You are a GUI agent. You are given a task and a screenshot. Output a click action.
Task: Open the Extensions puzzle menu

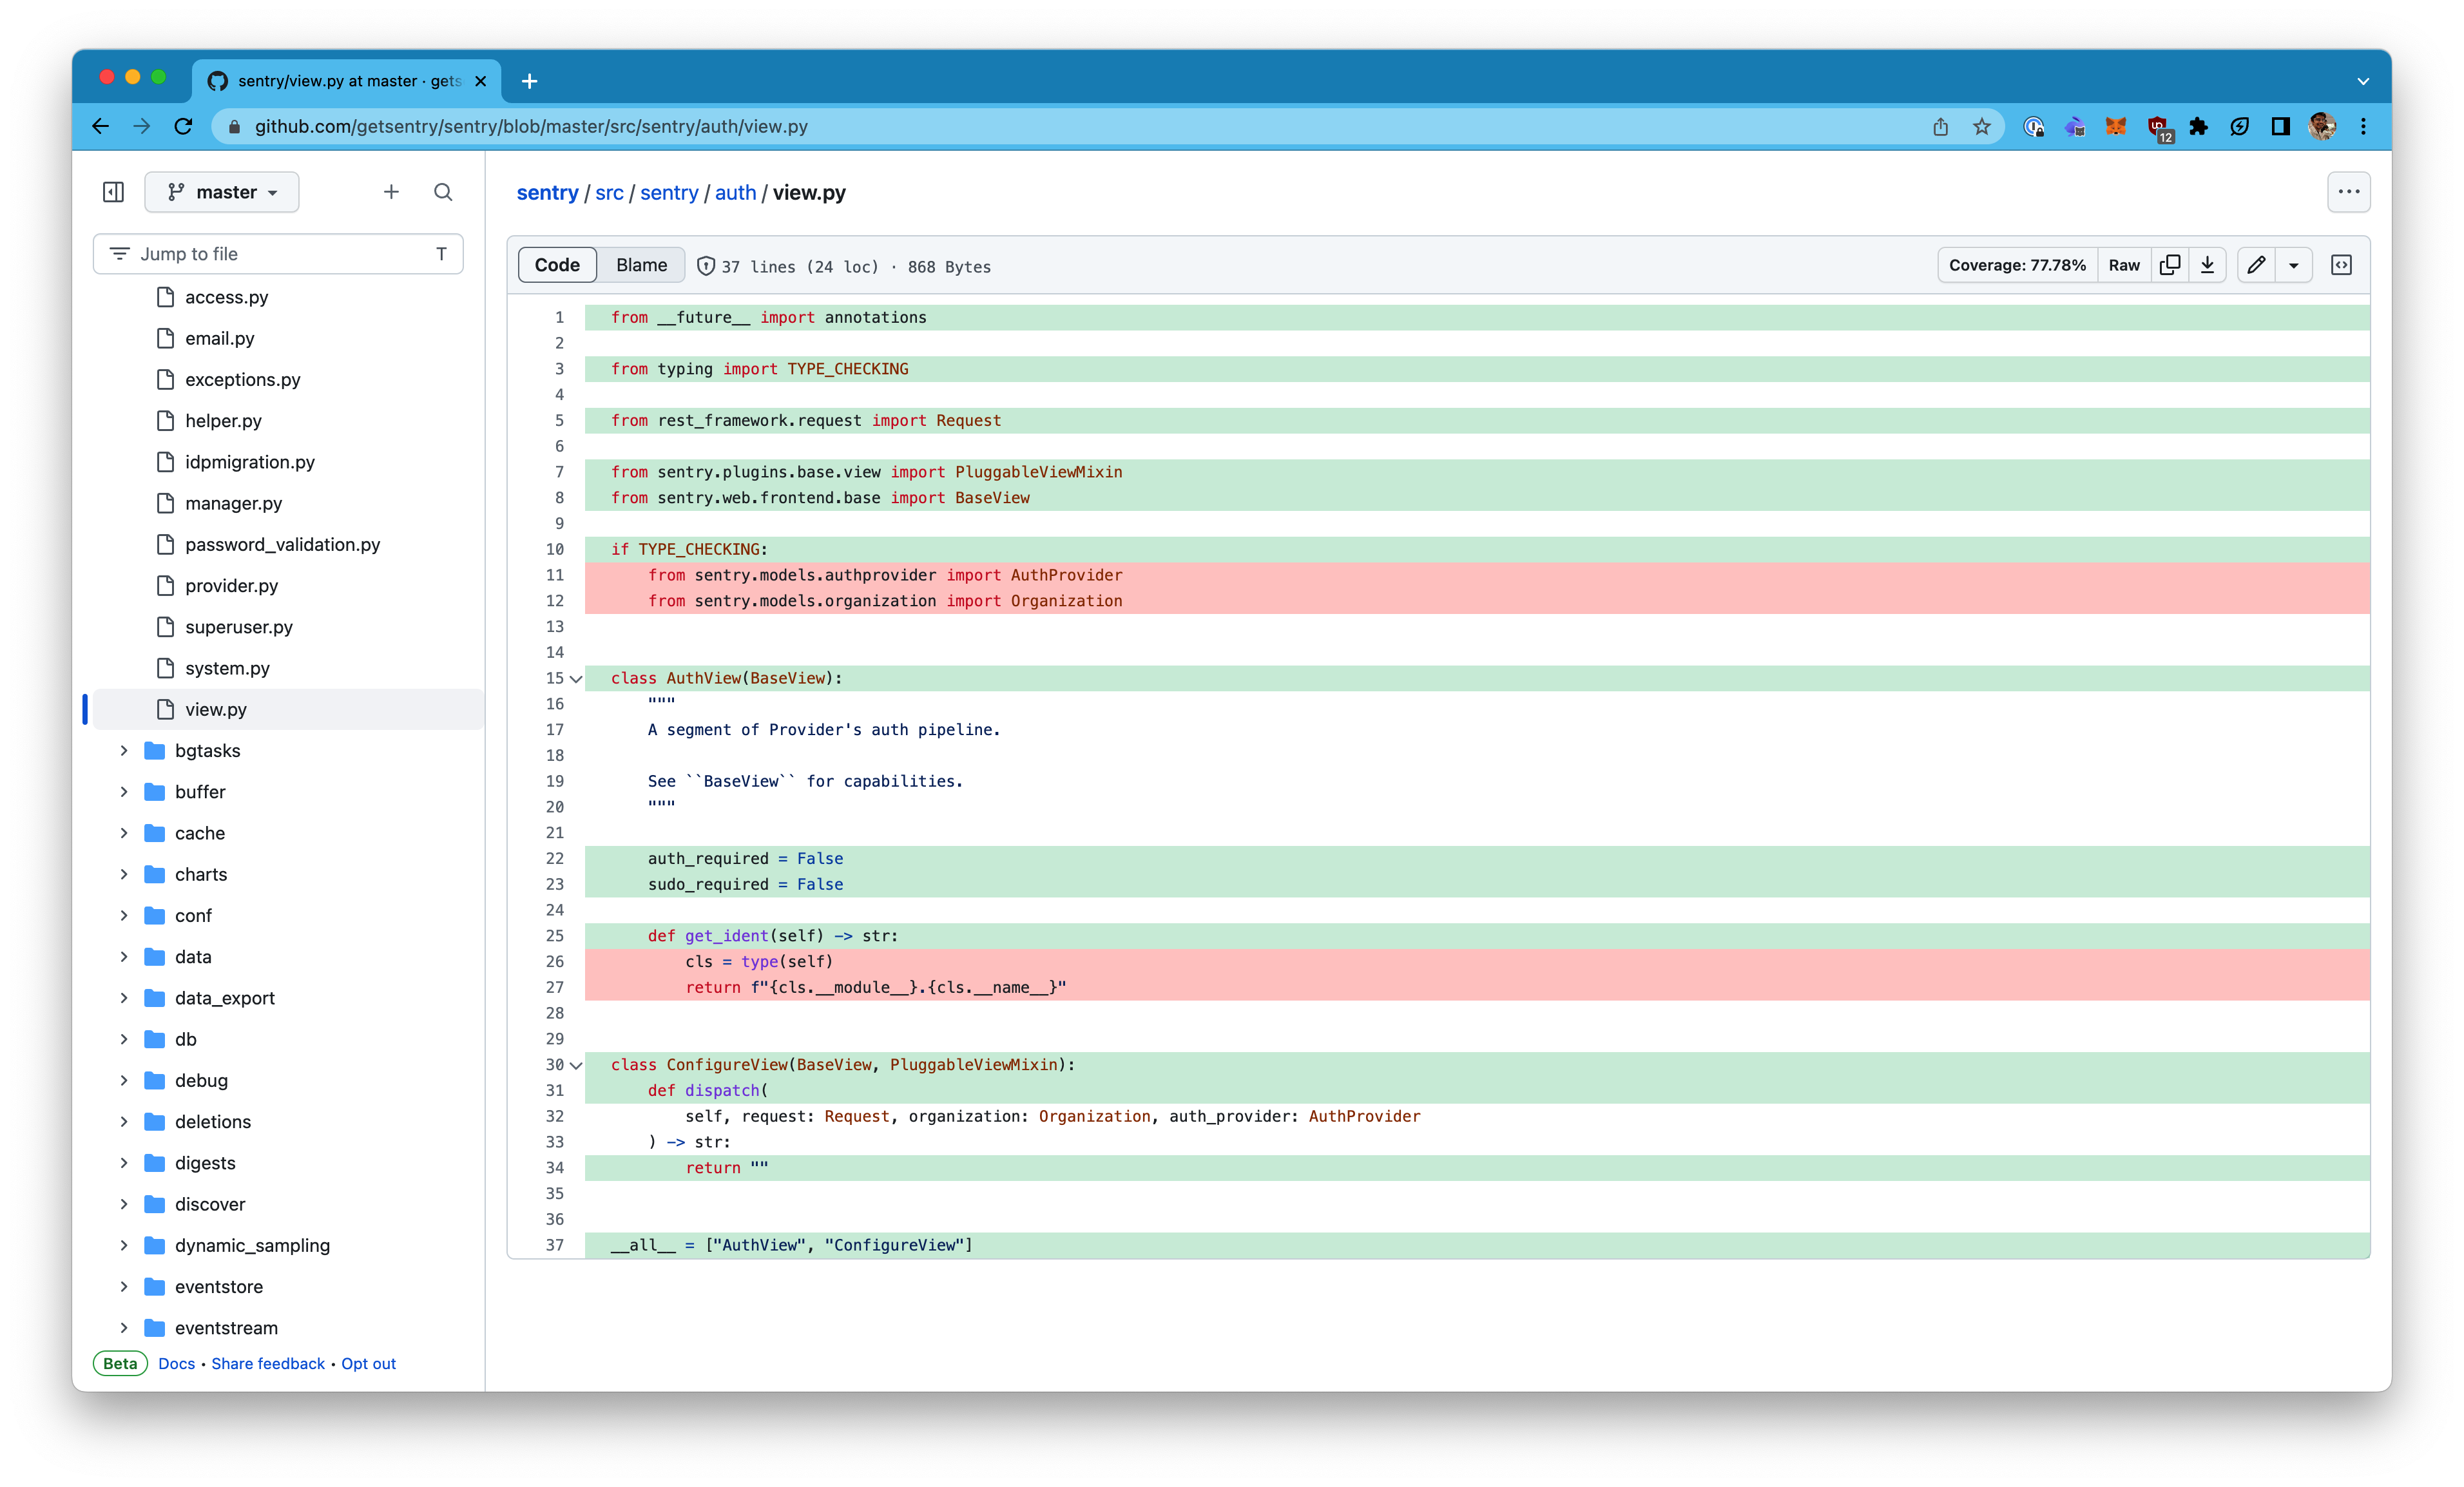tap(2198, 126)
